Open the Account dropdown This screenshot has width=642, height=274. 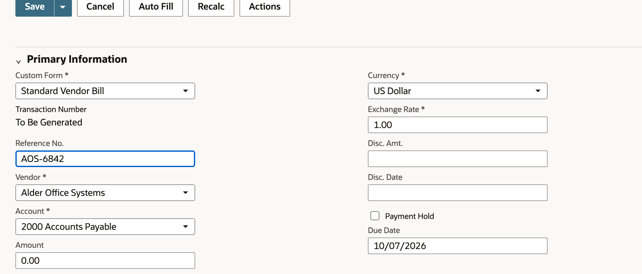point(105,227)
